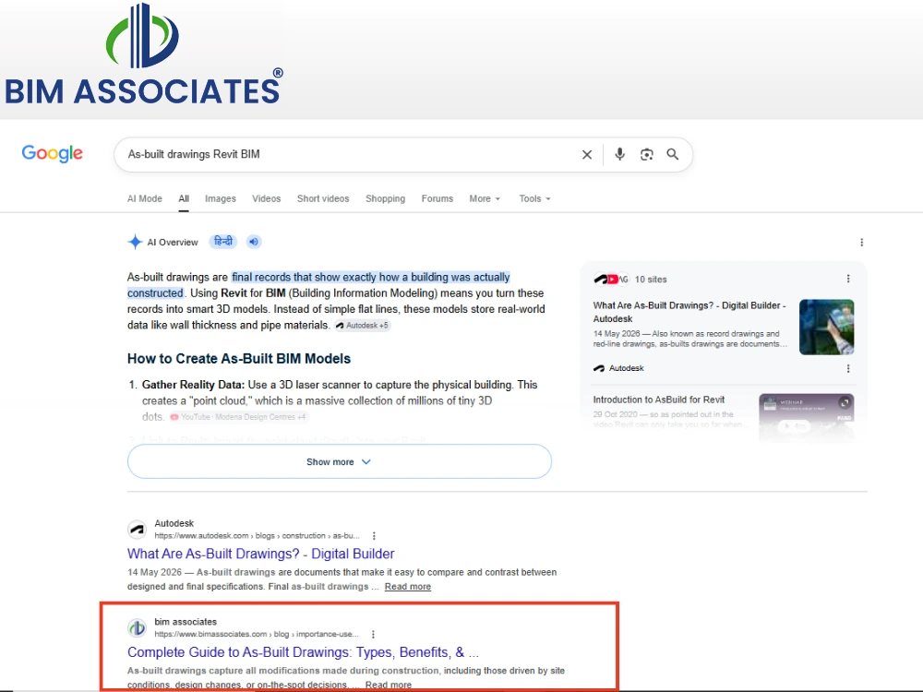Click the Google logo
The width and height of the screenshot is (923, 692).
(53, 153)
